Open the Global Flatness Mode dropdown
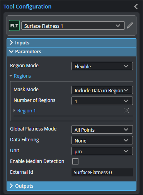 (x=102, y=129)
